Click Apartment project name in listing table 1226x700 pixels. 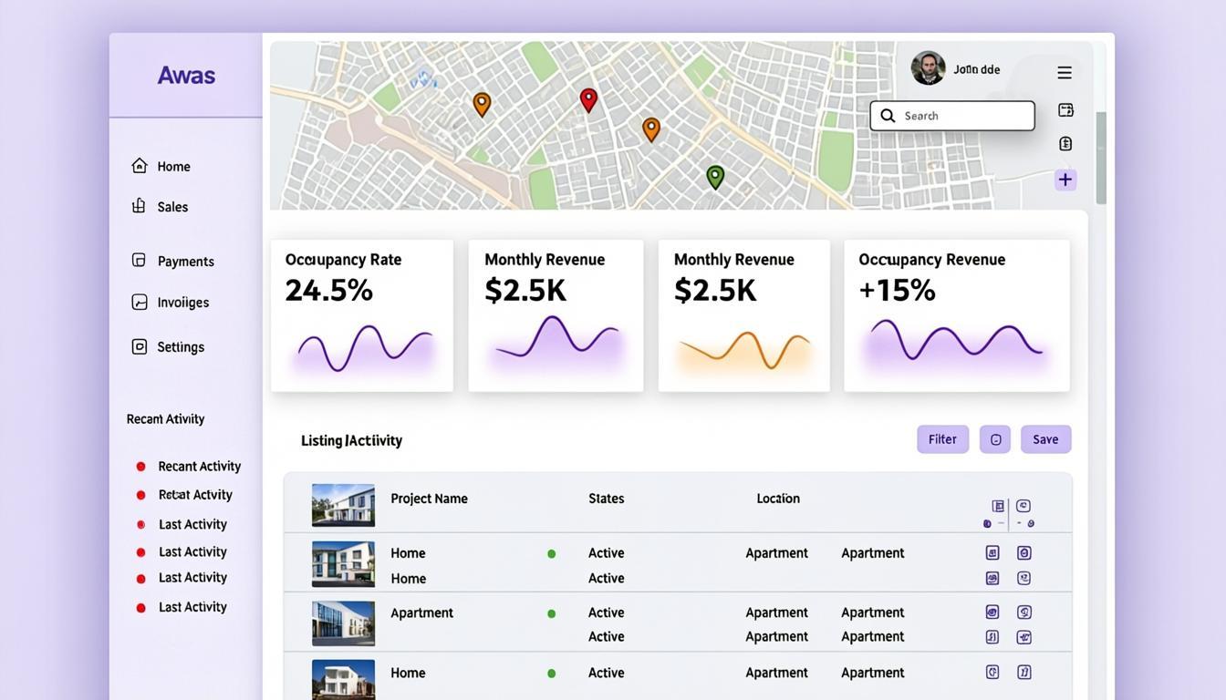pyautogui.click(x=422, y=612)
